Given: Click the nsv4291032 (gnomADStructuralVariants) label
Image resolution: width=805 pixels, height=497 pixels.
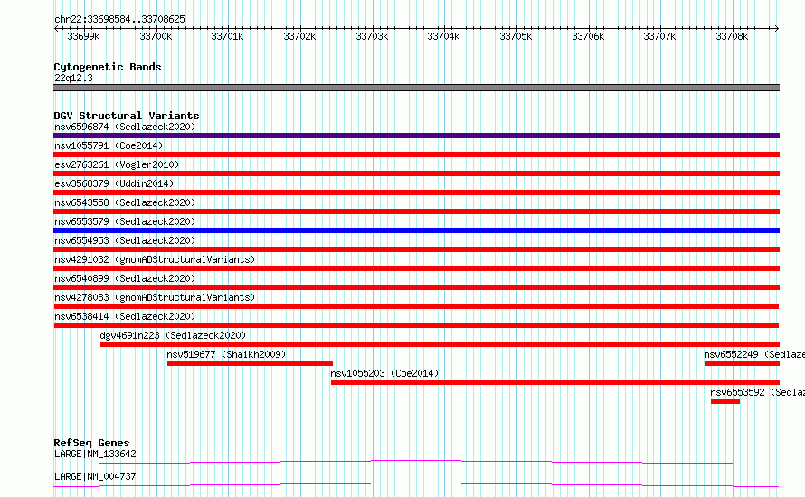Looking at the screenshot, I should [155, 259].
